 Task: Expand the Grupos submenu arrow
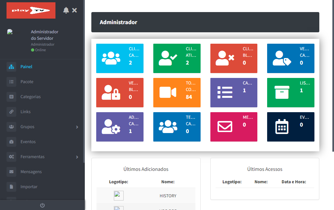click(x=77, y=127)
